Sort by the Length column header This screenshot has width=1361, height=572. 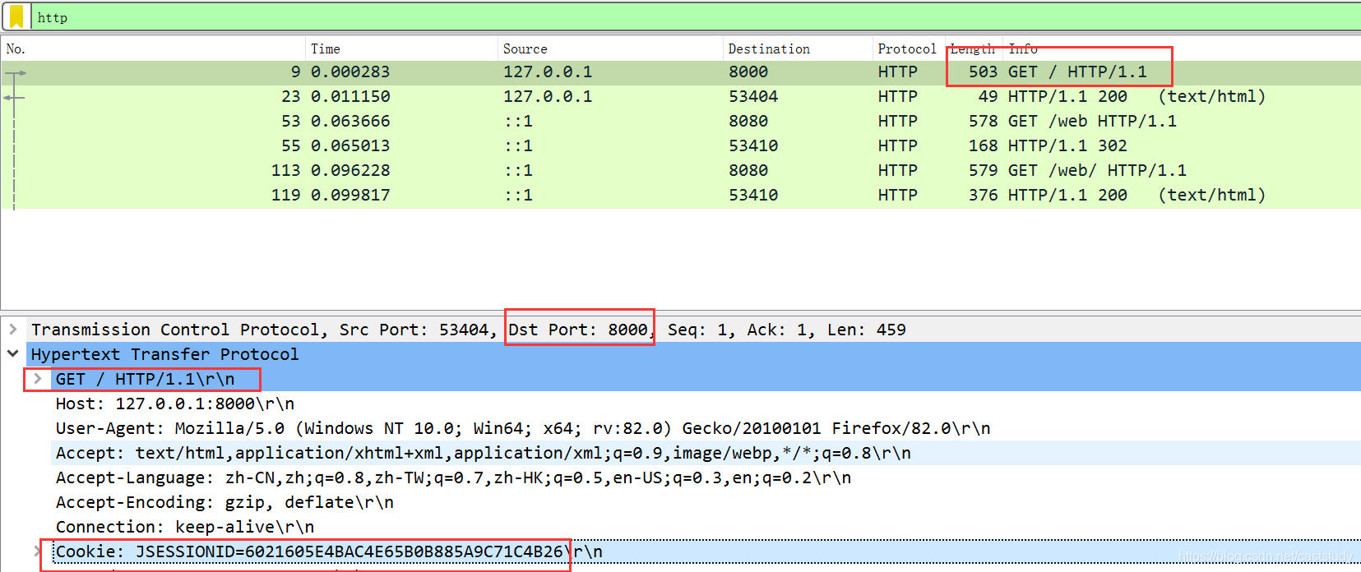click(973, 48)
